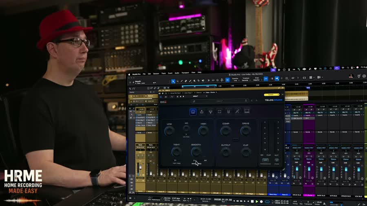
Task: Click the HIGH knob in plugin
Action: point(203,131)
